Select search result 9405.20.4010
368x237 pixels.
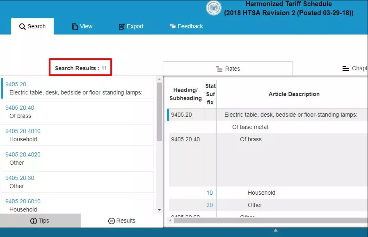pos(78,135)
